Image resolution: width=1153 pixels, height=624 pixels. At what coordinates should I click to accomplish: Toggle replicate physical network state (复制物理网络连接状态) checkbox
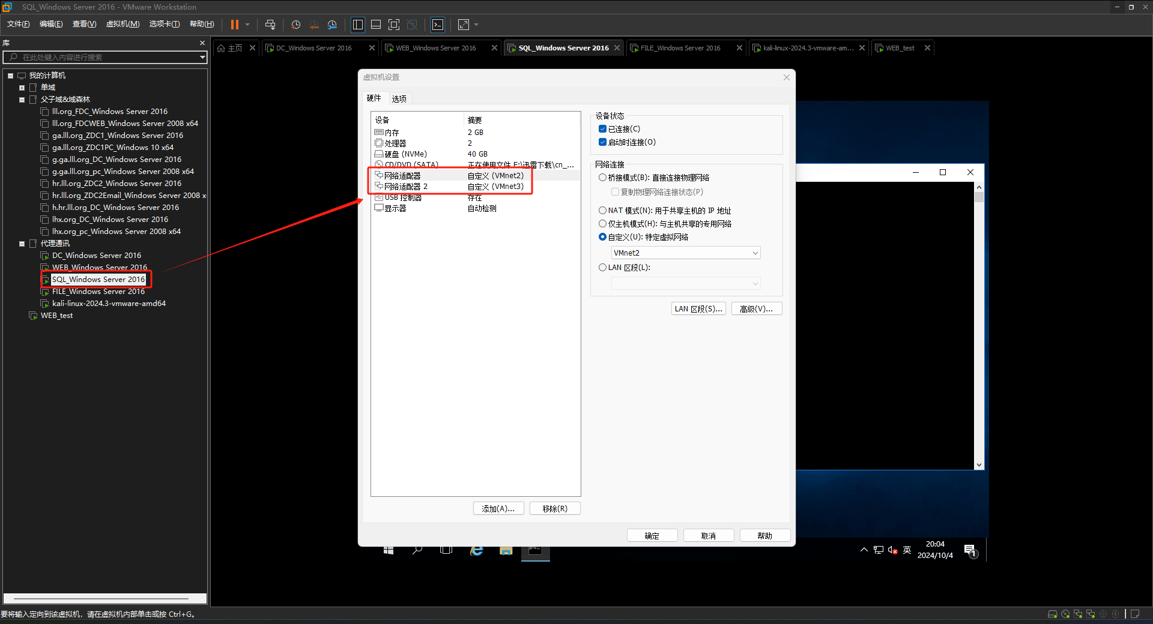[x=615, y=192]
